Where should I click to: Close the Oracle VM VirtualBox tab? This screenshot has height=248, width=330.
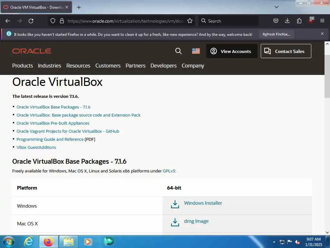pyautogui.click(x=67, y=7)
